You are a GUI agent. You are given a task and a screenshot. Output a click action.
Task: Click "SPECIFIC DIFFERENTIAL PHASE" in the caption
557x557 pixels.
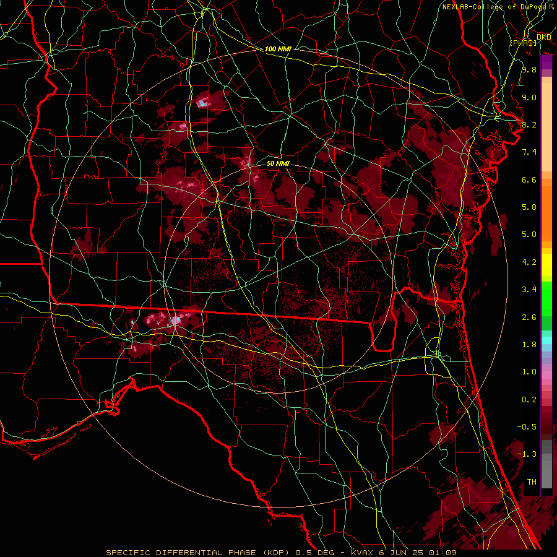tap(181, 553)
